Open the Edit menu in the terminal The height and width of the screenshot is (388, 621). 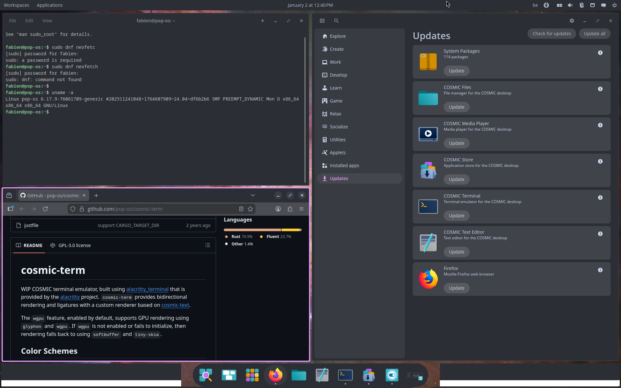(x=29, y=20)
